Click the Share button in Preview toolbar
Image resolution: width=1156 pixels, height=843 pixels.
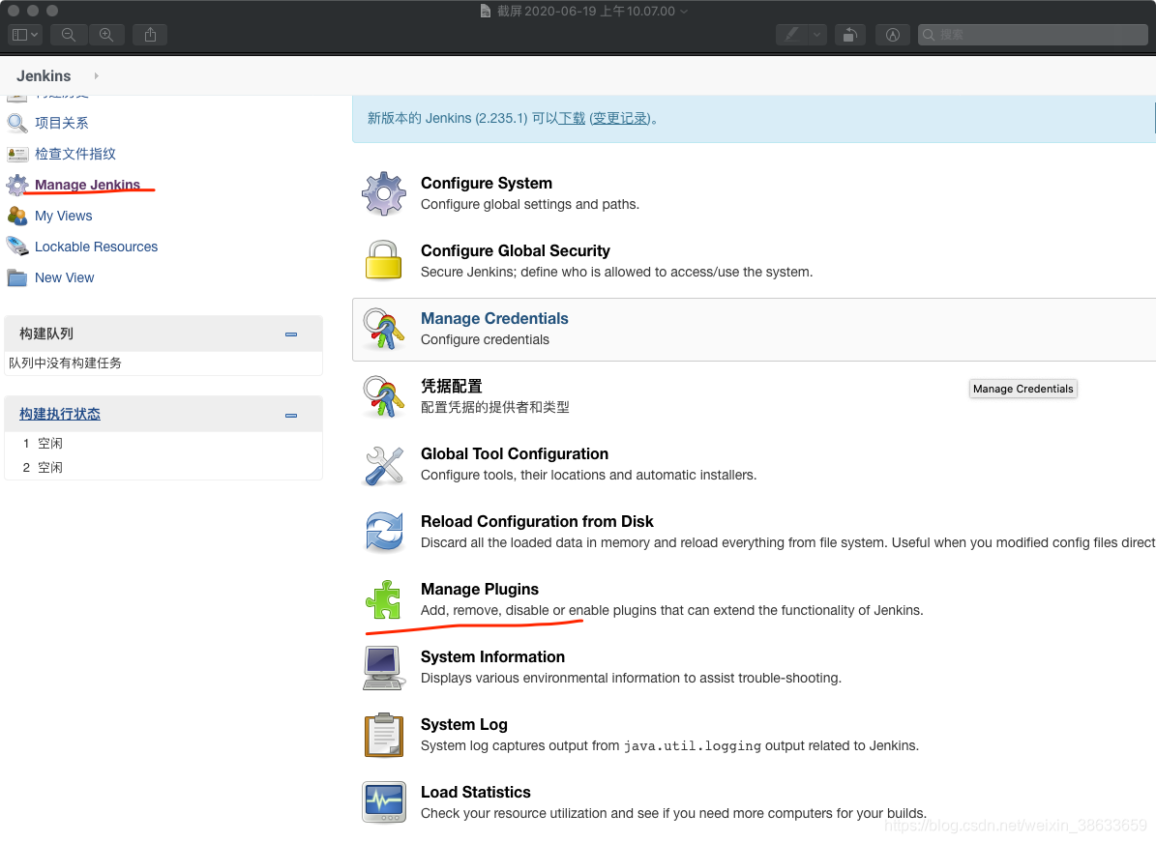tap(150, 35)
